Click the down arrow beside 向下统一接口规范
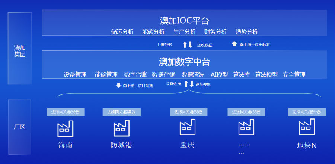The image size is (335, 164). pyautogui.click(x=118, y=85)
